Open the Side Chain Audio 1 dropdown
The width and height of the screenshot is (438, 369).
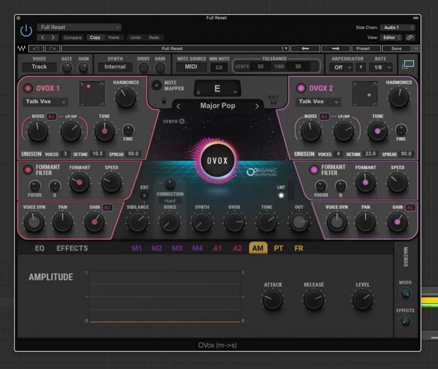397,27
